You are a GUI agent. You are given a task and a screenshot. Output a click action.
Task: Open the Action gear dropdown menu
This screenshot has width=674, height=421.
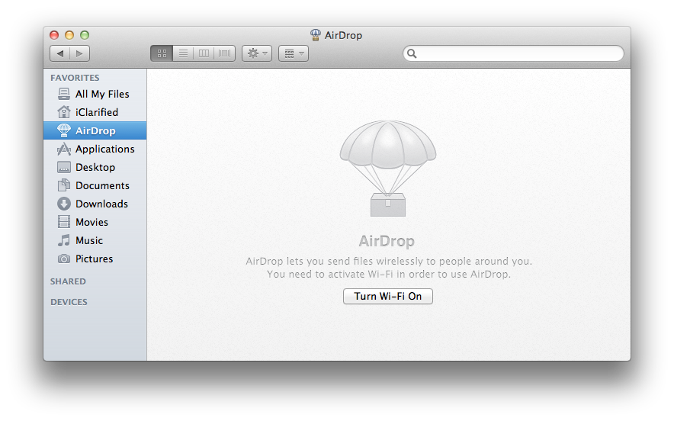pyautogui.click(x=256, y=53)
